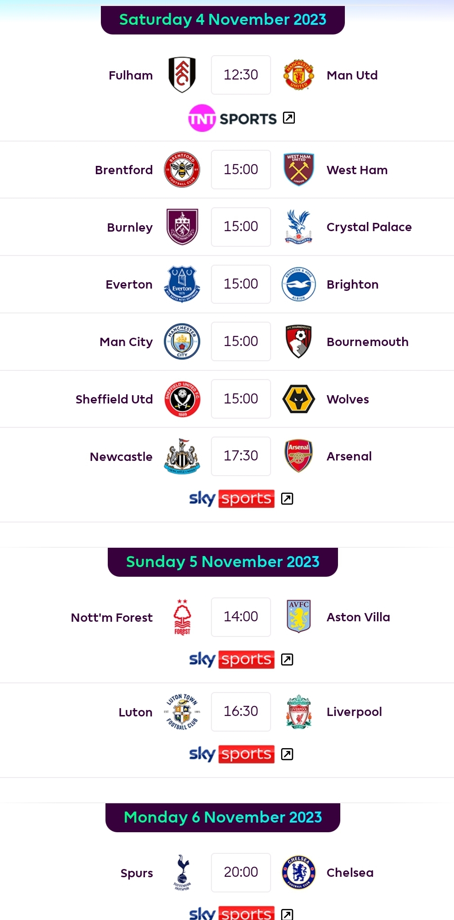Viewport: 454px width, 920px height.
Task: Click the Wolves club crest
Action: coord(299,399)
